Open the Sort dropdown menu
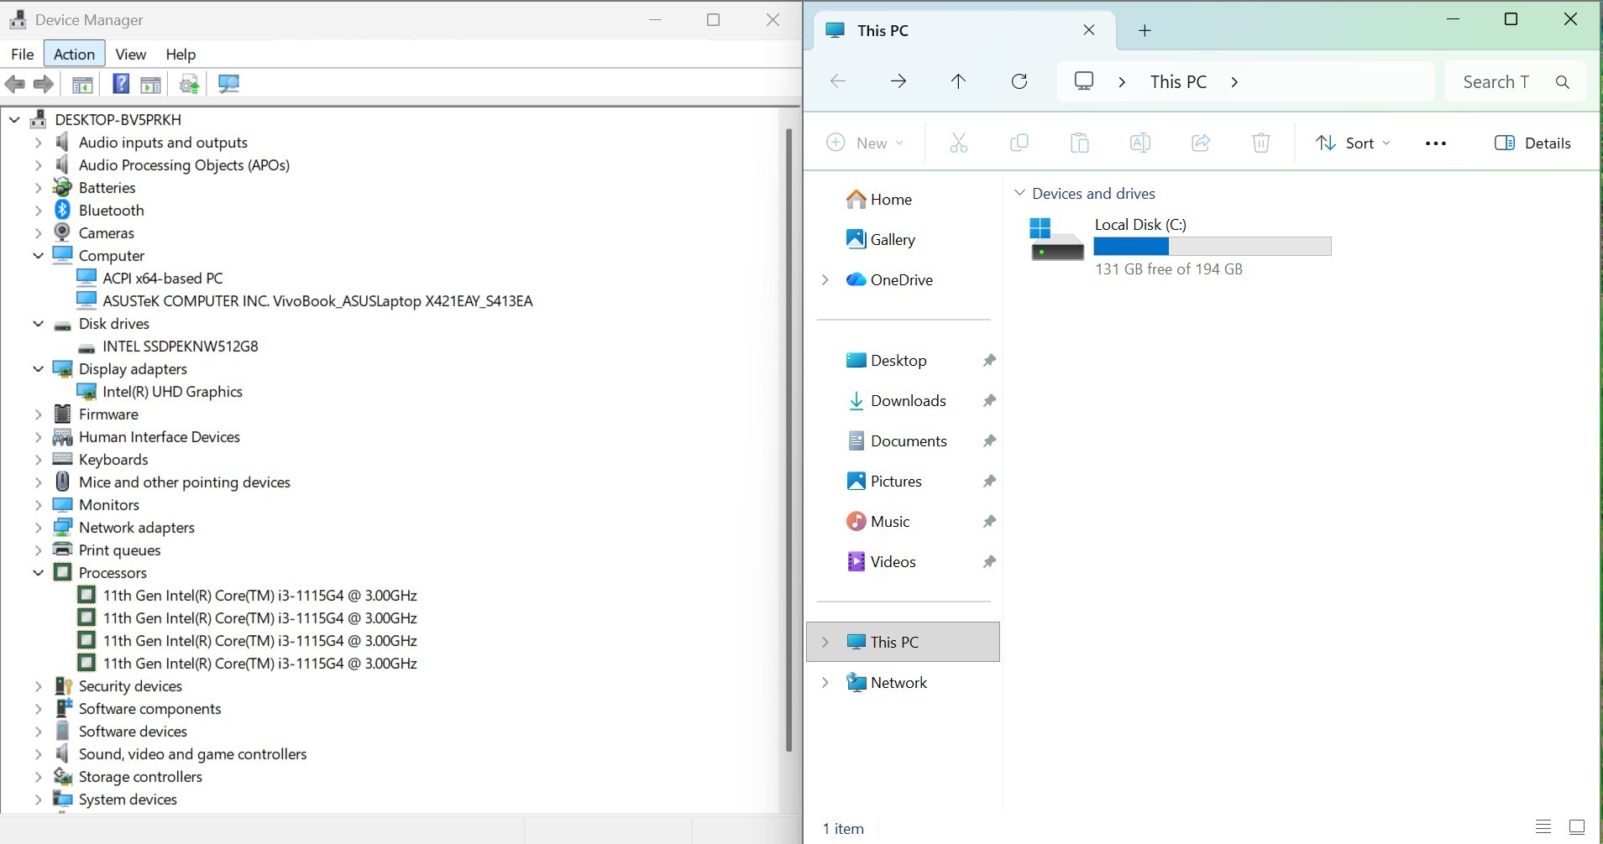The width and height of the screenshot is (1603, 844). coord(1353,143)
